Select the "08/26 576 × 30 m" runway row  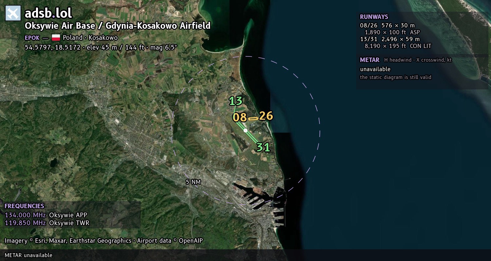point(388,25)
